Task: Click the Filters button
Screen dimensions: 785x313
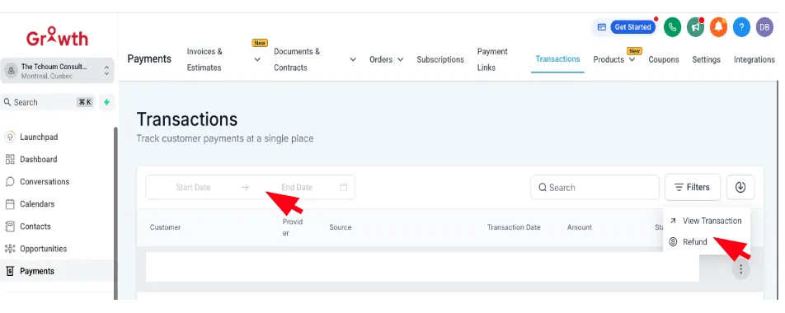Action: tap(693, 187)
